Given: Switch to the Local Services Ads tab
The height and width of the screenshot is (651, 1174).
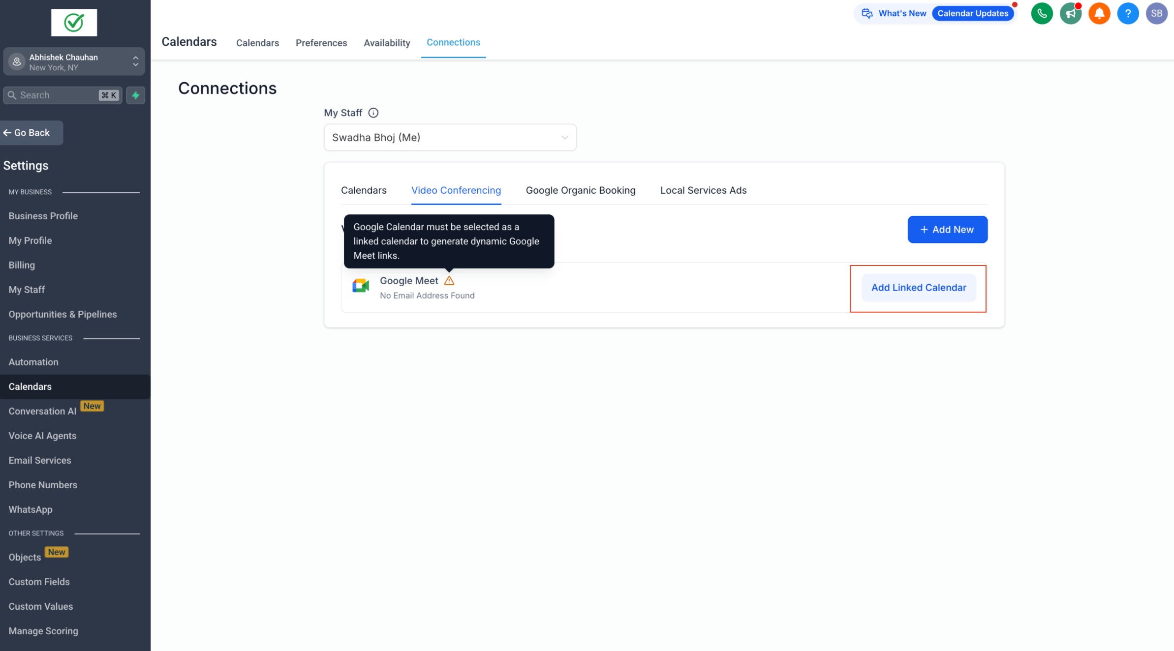Looking at the screenshot, I should pyautogui.click(x=703, y=190).
